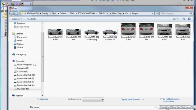
Task: Click the expand arrows in SolidWorks panel tabs
Action: (31, 4)
